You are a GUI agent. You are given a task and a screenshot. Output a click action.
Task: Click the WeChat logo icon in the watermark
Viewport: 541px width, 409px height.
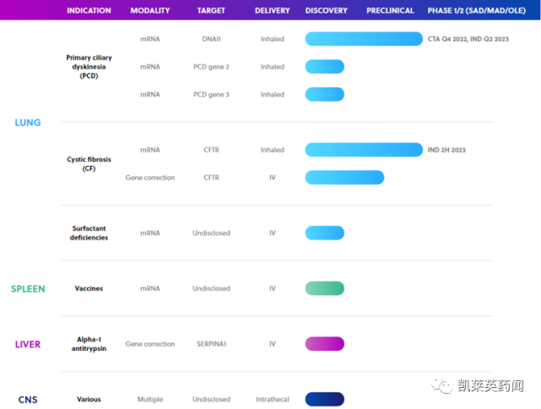442,385
